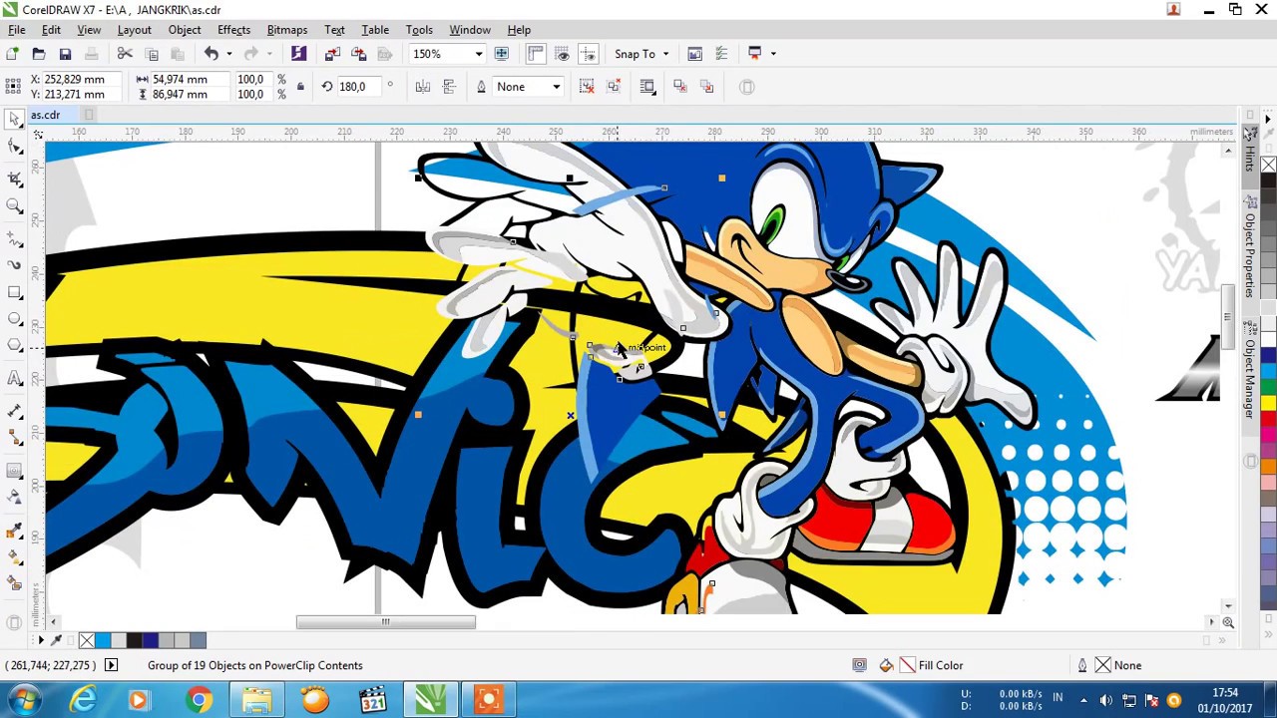Click the Open file icon

pos(38,54)
